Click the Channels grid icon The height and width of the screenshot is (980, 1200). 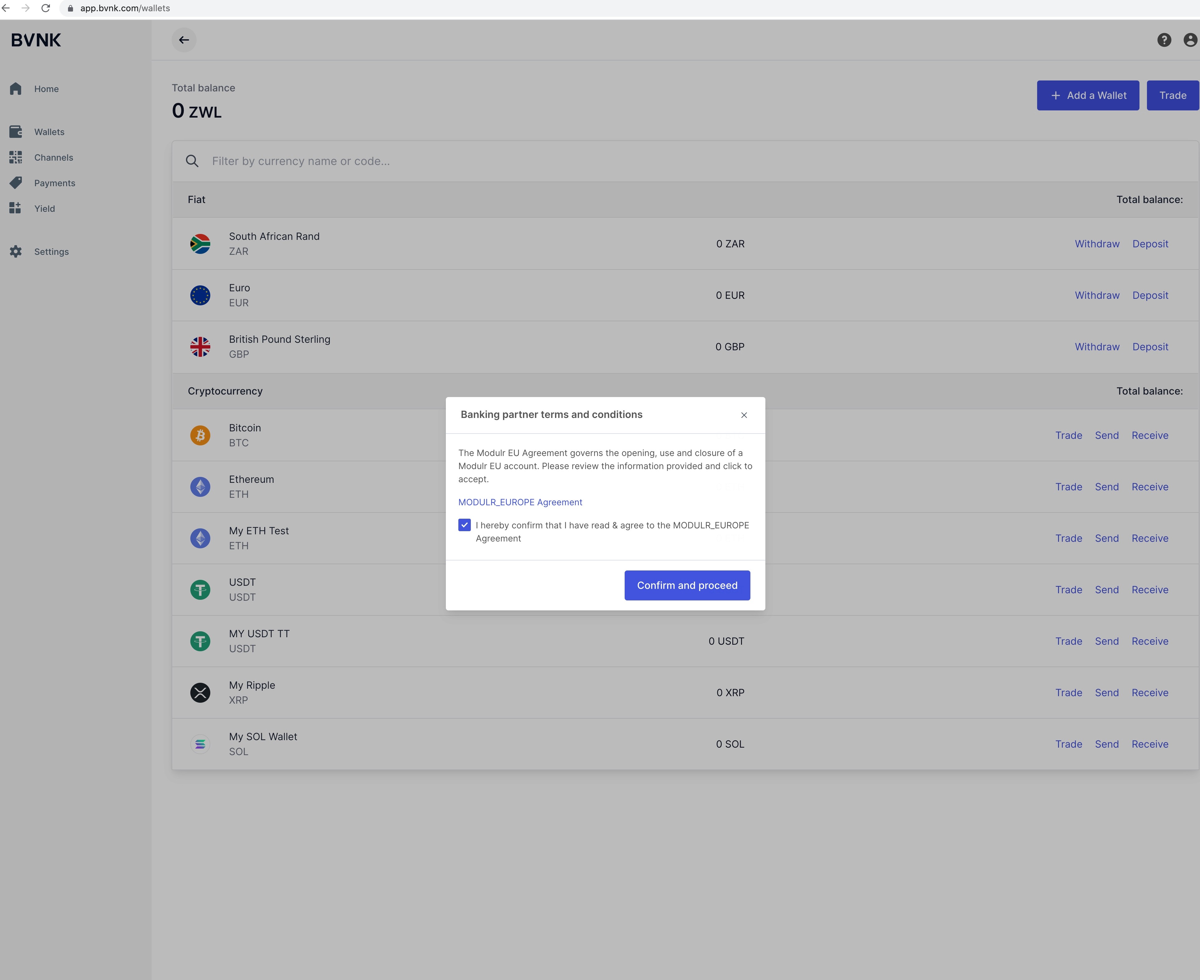[x=16, y=158]
